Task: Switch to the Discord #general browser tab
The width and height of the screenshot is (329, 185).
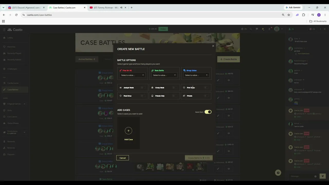Action: [x=26, y=8]
